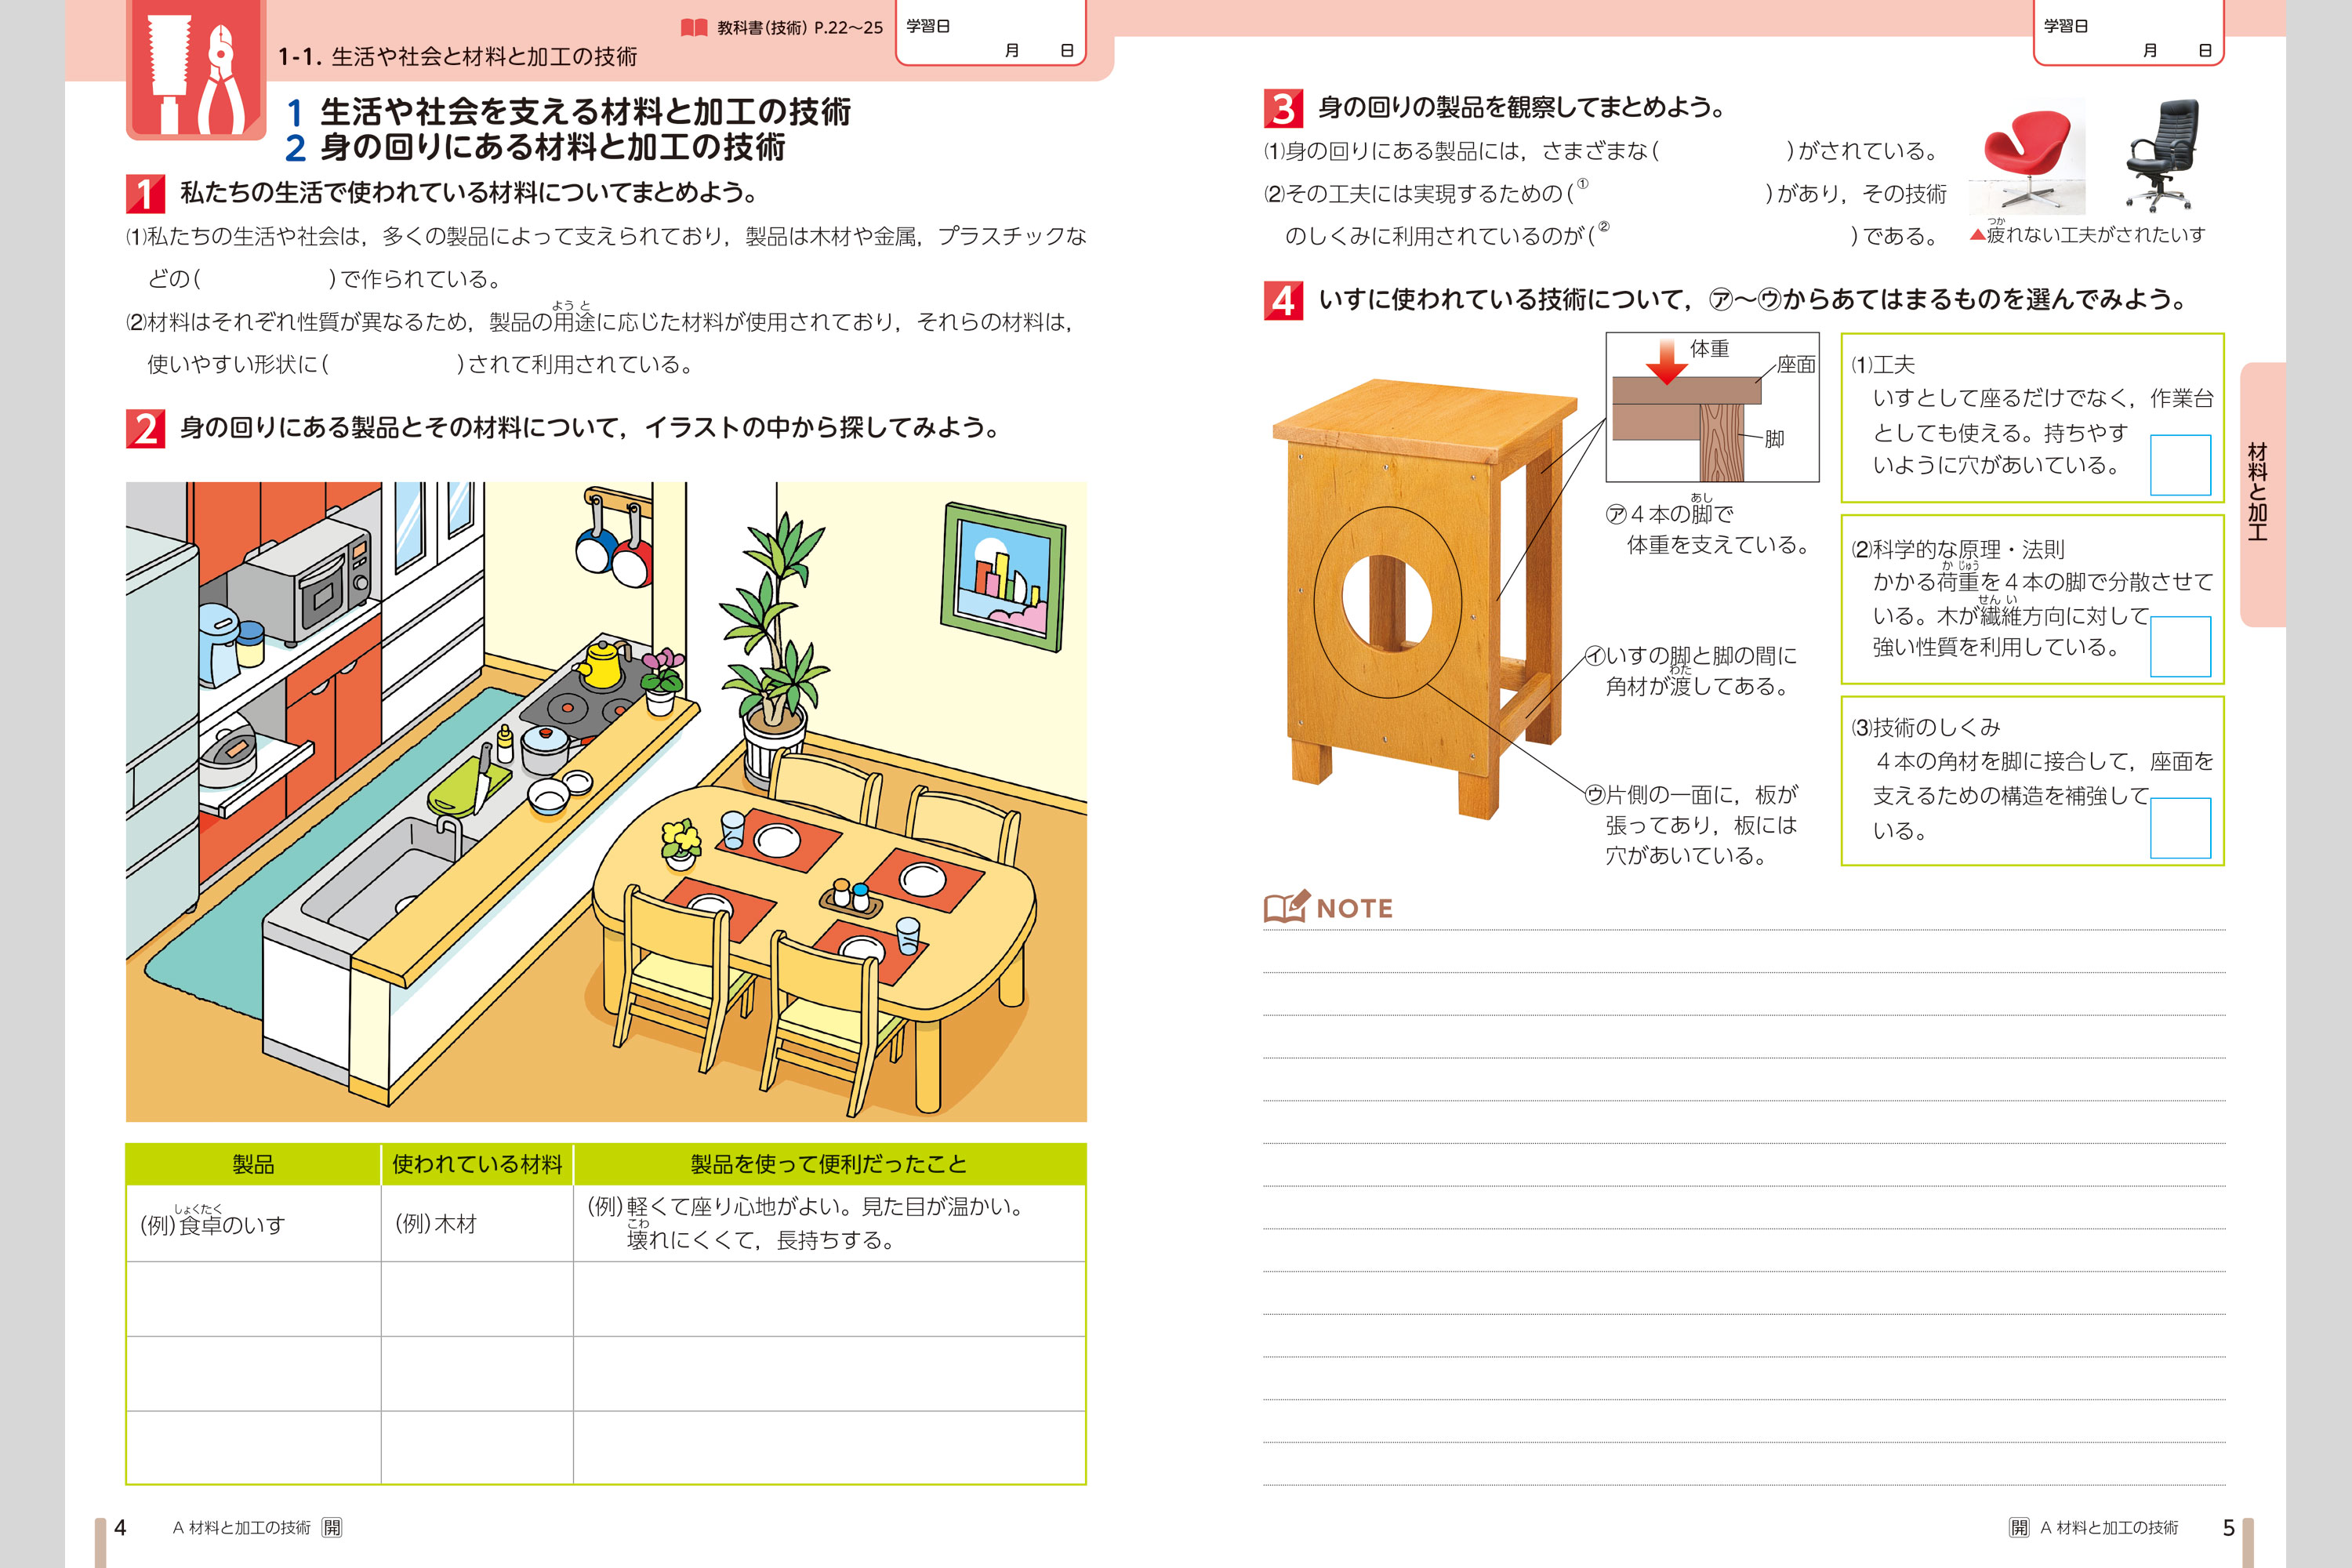2352x1568 pixels.
Task: Click the red section number 1 badge
Action: tap(145, 193)
